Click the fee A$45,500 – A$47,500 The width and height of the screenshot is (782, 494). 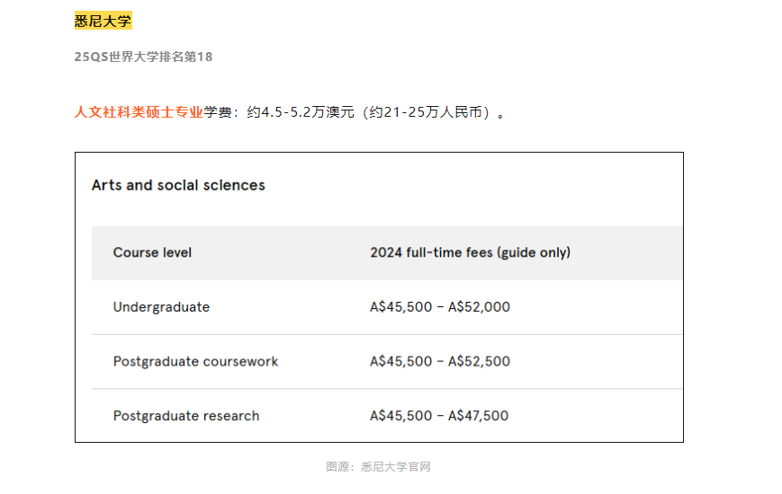pyautogui.click(x=439, y=415)
